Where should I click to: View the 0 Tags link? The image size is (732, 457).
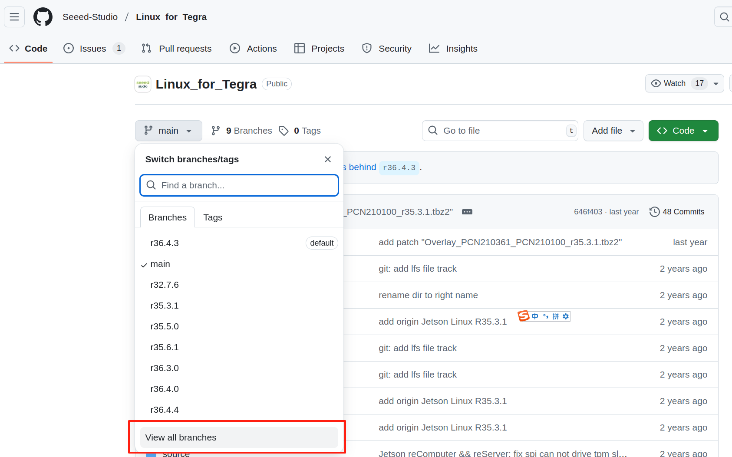point(300,131)
